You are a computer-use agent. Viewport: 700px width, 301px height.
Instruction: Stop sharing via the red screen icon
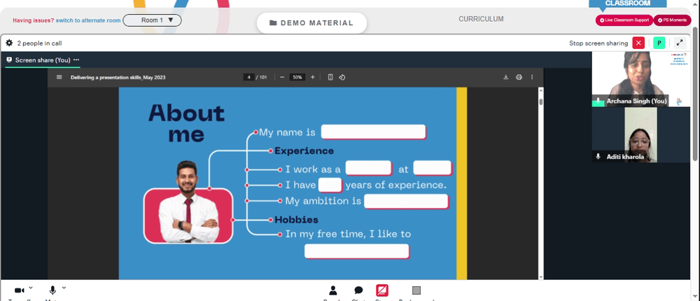382,290
